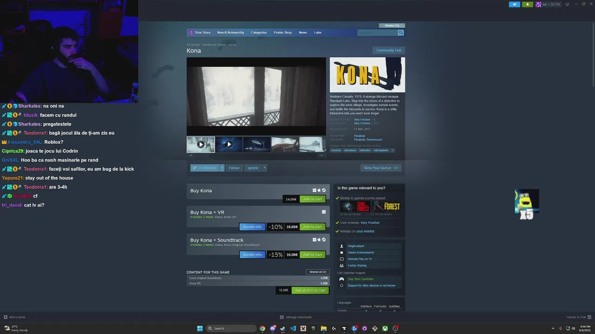Add Kona + Soundtrack bundle to cart
Viewport: 595px width, 334px height.
click(312, 255)
